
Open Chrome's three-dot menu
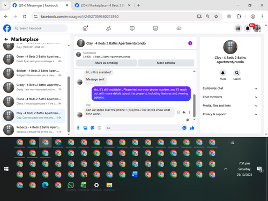click(x=262, y=17)
